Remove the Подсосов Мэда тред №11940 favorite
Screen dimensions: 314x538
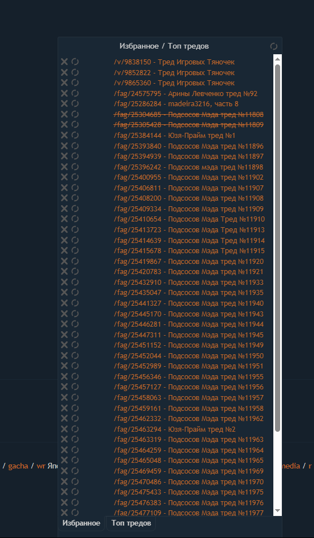click(64, 303)
